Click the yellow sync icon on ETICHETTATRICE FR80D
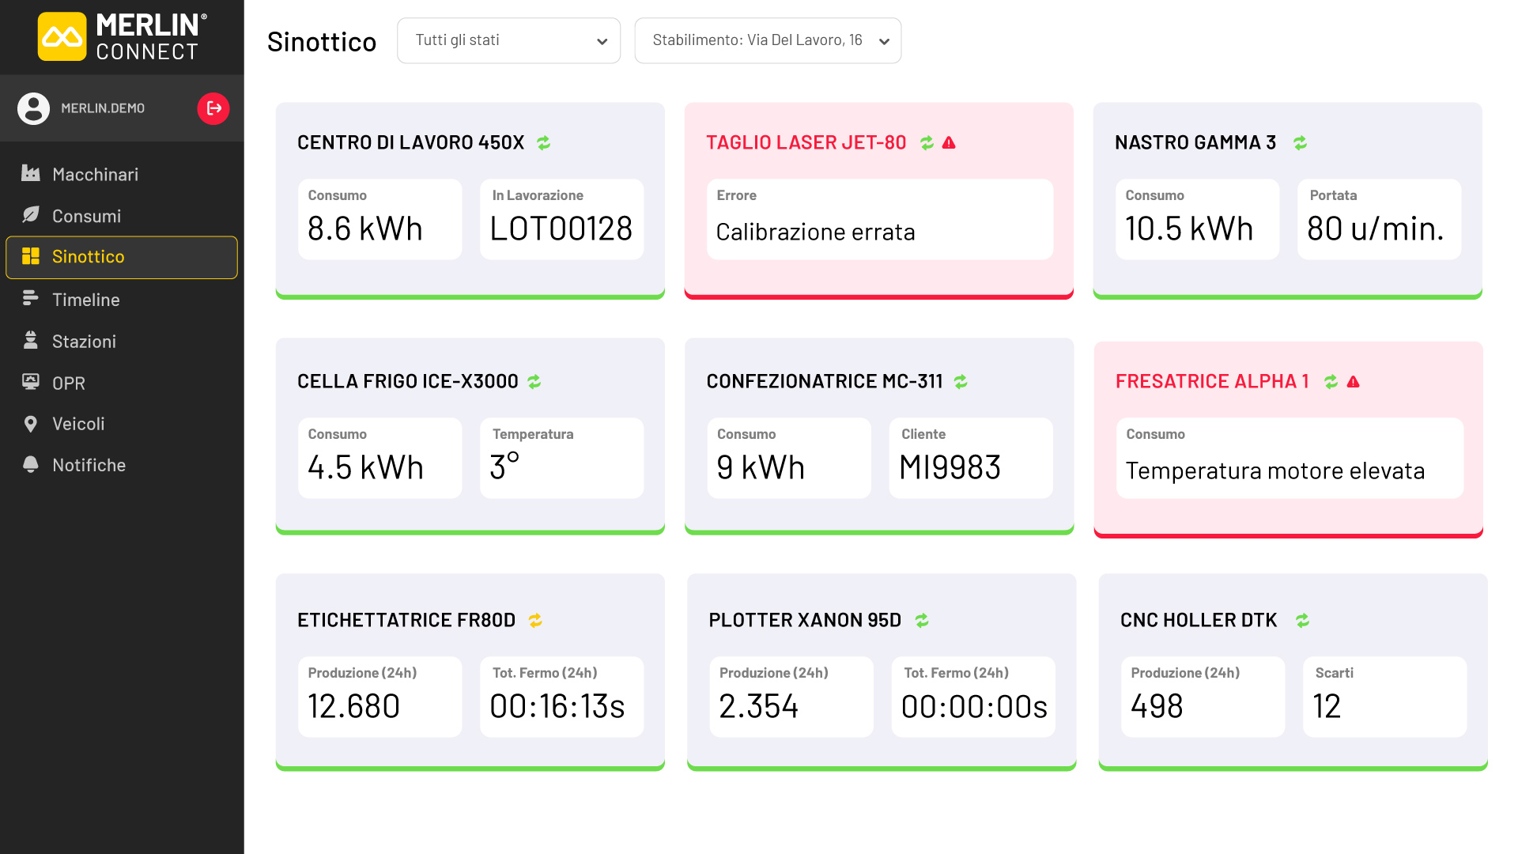 (x=535, y=620)
